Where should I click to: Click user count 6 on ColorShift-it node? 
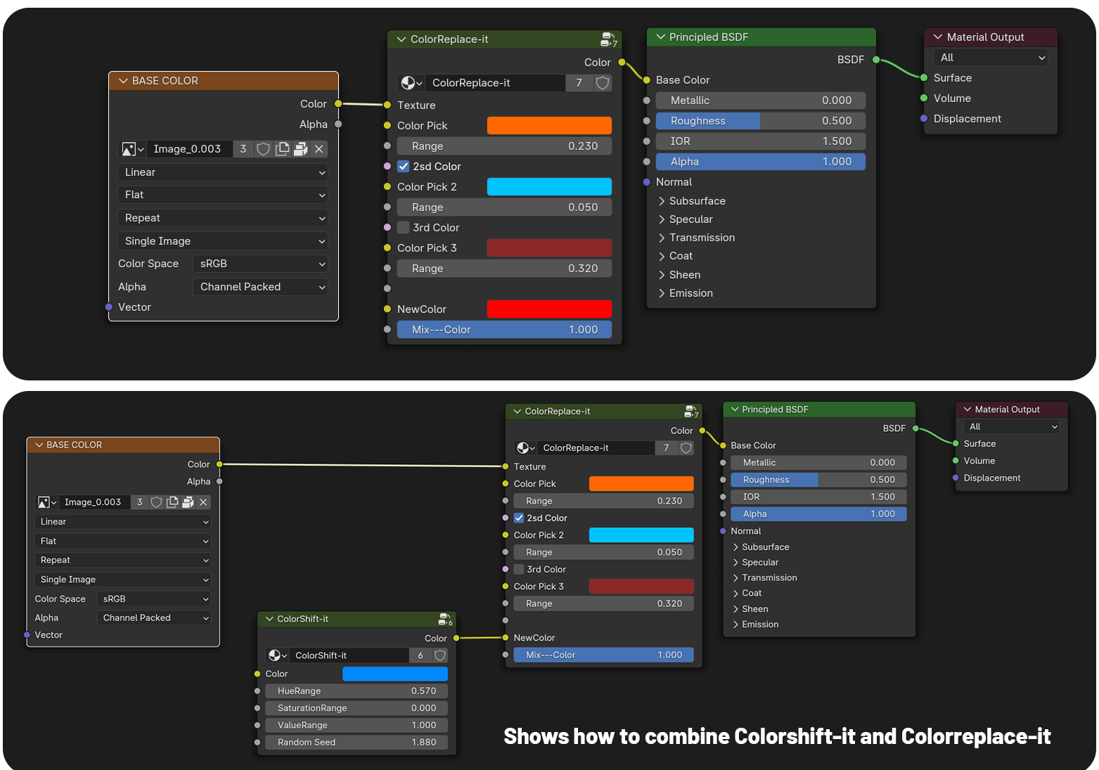point(420,655)
